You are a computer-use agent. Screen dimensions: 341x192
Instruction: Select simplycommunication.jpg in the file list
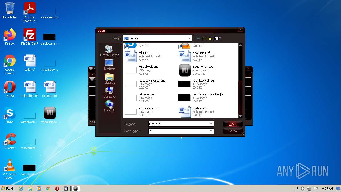point(201,98)
